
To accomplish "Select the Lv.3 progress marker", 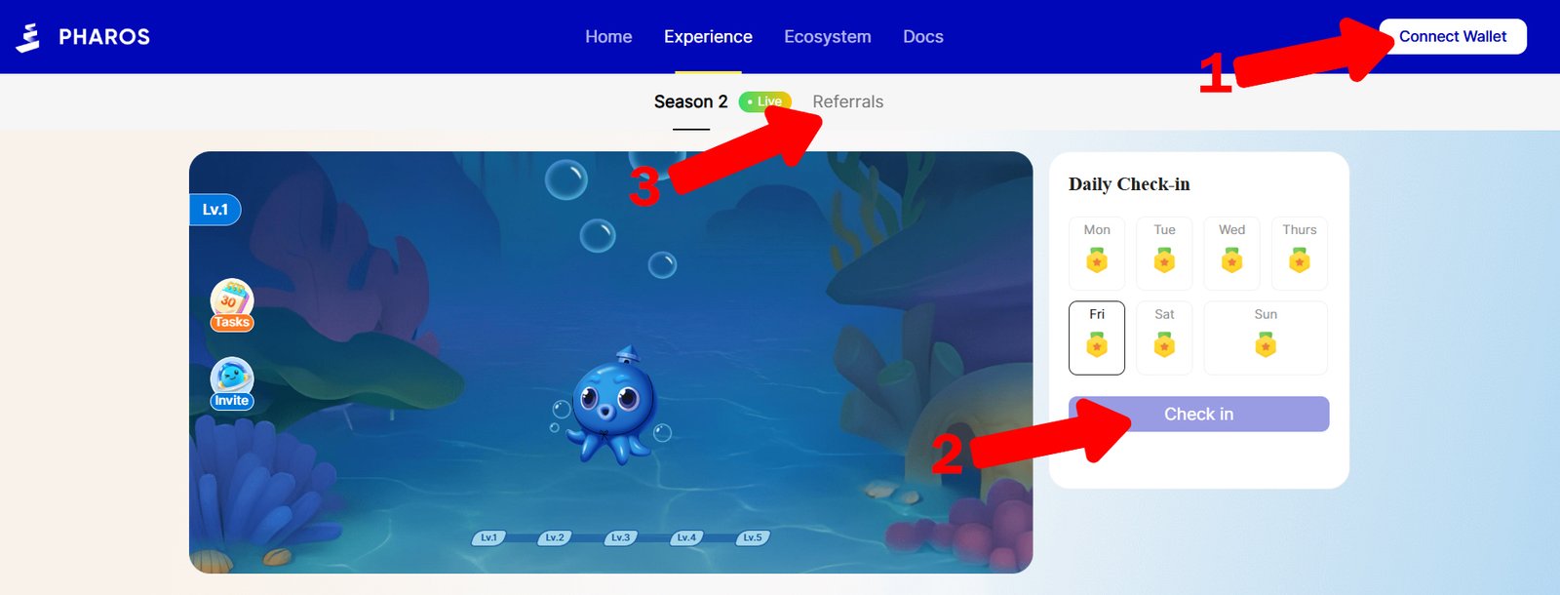I will click(620, 537).
